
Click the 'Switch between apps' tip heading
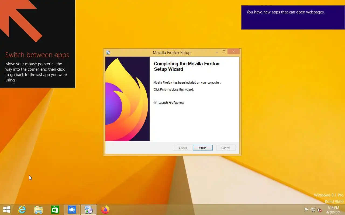pos(37,55)
